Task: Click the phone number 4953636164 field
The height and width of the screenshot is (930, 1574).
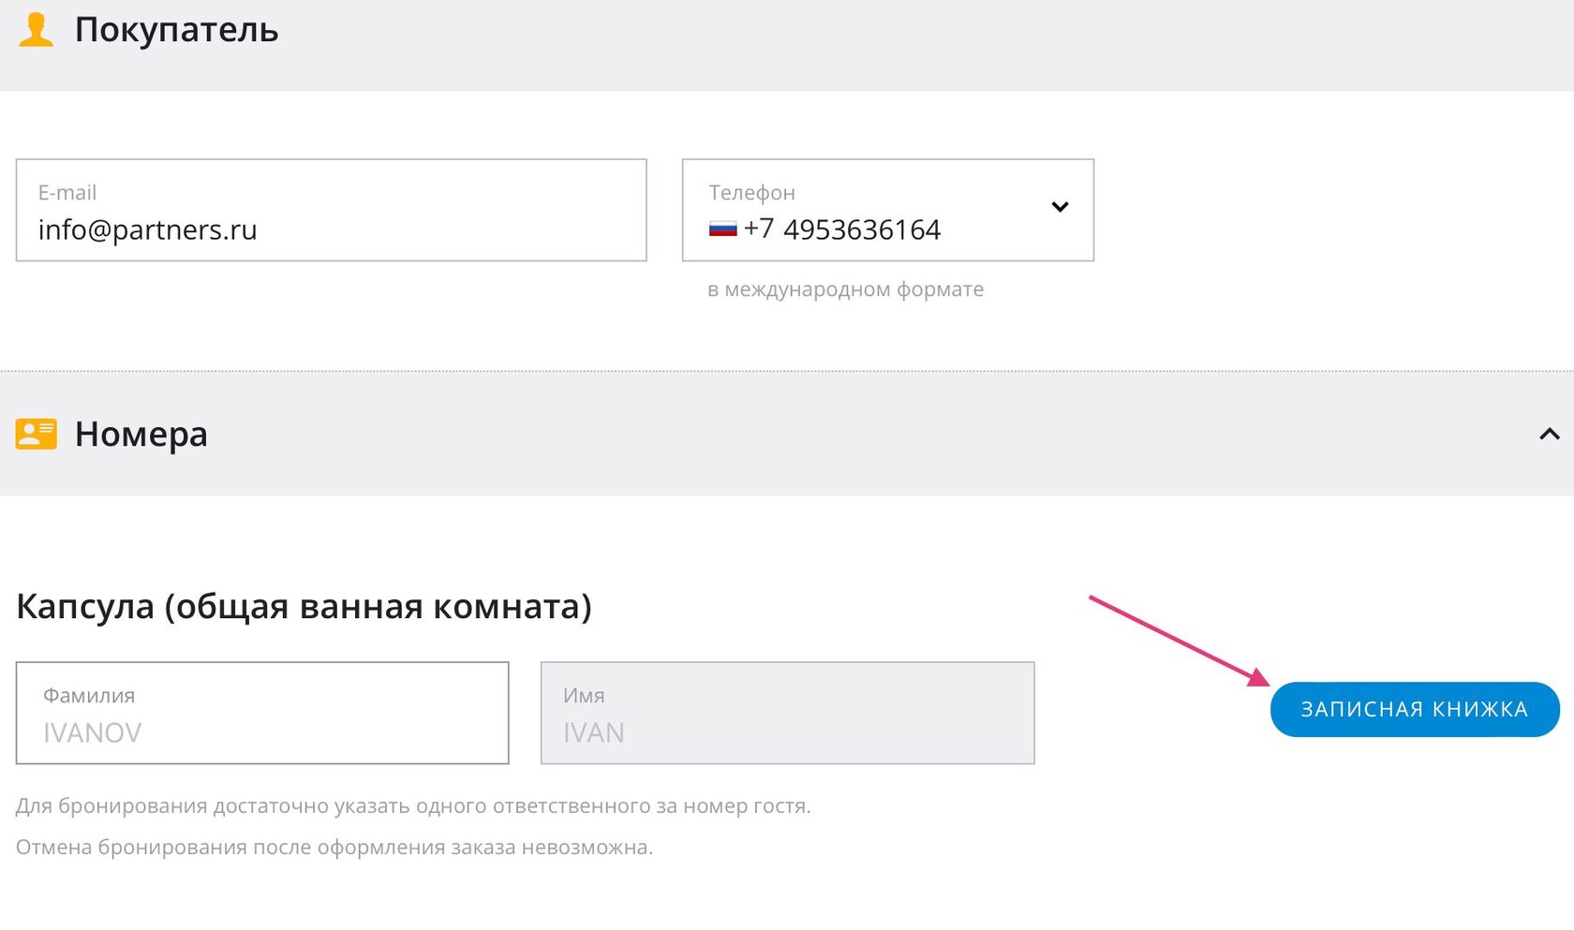Action: [x=862, y=229]
